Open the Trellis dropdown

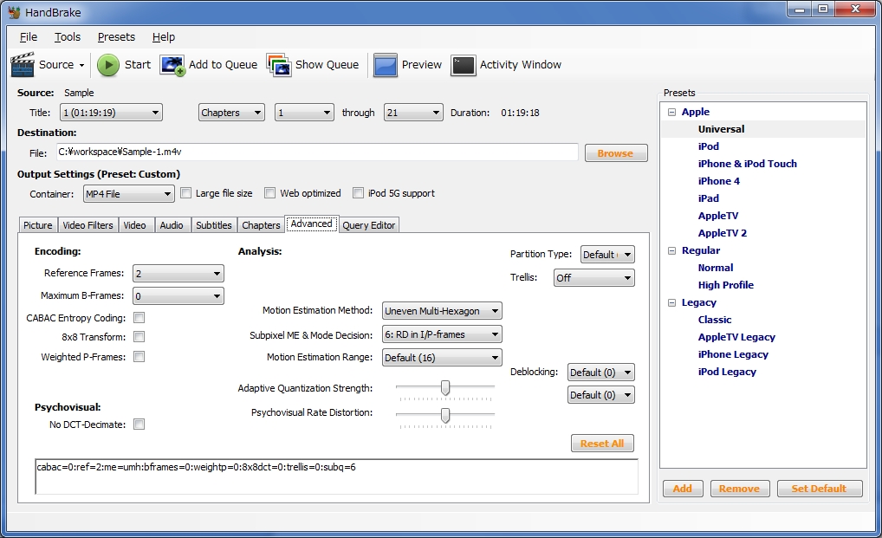594,278
